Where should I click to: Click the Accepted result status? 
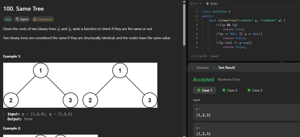pos(203,79)
